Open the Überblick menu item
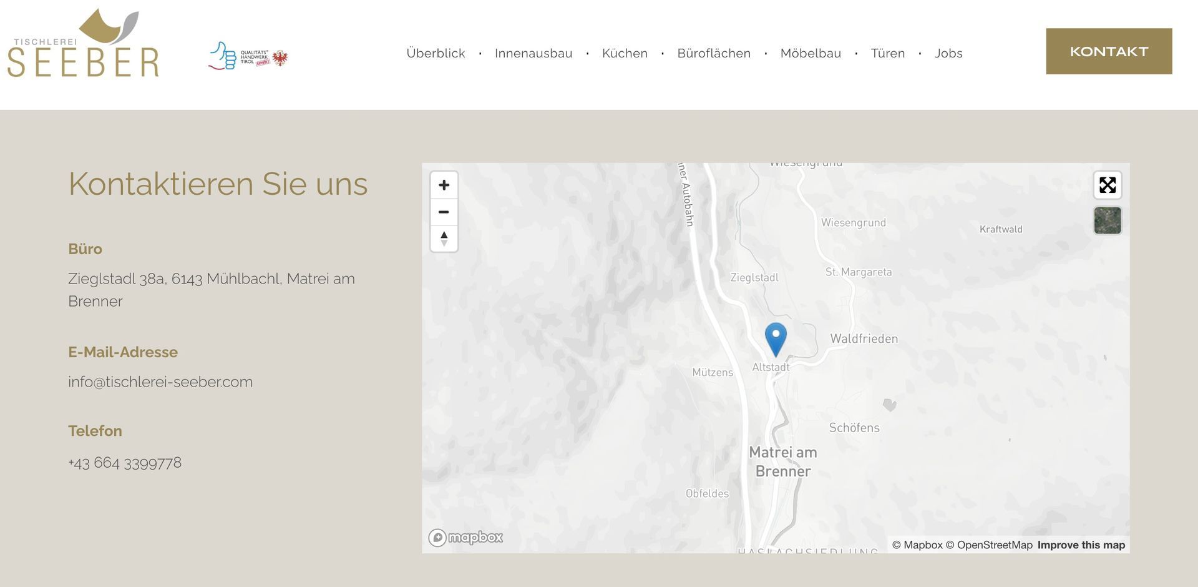 [x=436, y=53]
